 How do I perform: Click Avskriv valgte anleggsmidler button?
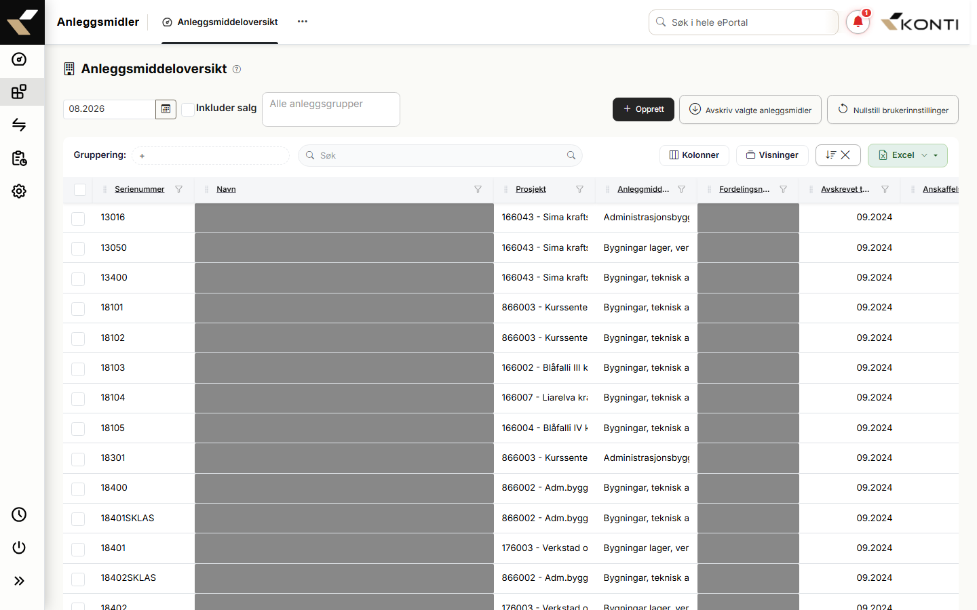pos(750,109)
